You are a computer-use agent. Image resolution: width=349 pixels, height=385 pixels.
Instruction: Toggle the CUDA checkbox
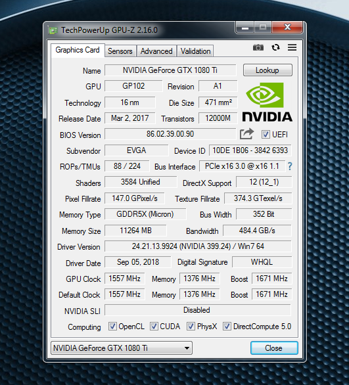click(x=154, y=327)
